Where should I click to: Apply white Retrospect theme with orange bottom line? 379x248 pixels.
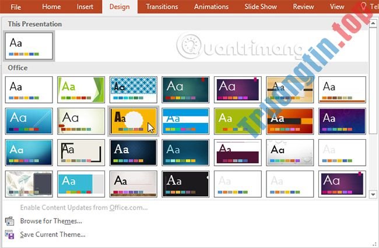coord(342,90)
